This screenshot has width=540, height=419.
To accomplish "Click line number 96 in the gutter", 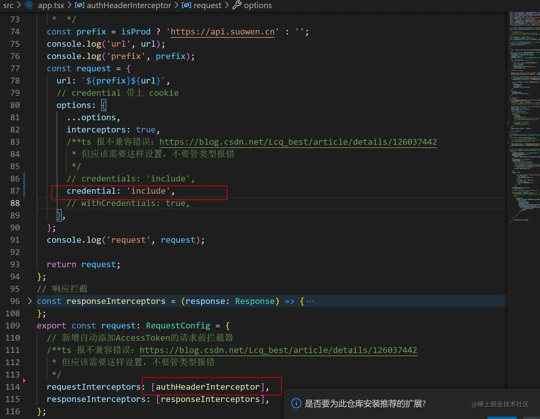I will (x=15, y=301).
